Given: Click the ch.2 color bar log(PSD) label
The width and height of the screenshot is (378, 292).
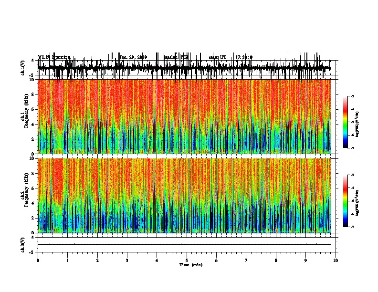Looking at the screenshot, I should pyautogui.click(x=357, y=203).
